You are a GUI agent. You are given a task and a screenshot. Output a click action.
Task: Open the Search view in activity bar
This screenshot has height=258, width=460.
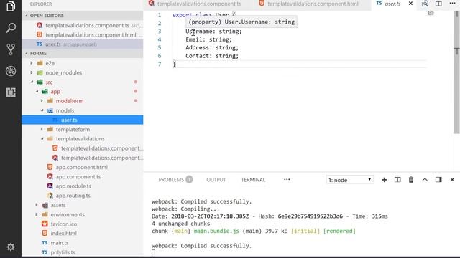point(11,28)
